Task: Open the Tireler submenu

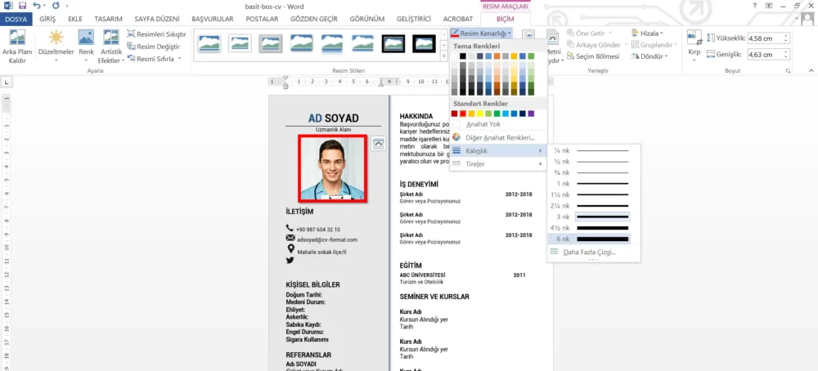Action: pos(497,164)
